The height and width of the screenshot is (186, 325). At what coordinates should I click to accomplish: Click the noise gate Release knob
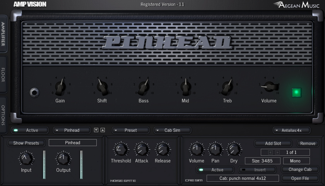pyautogui.click(x=163, y=149)
